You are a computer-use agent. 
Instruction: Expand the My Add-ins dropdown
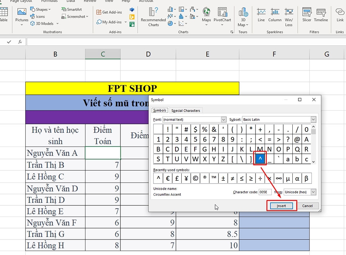coord(125,22)
